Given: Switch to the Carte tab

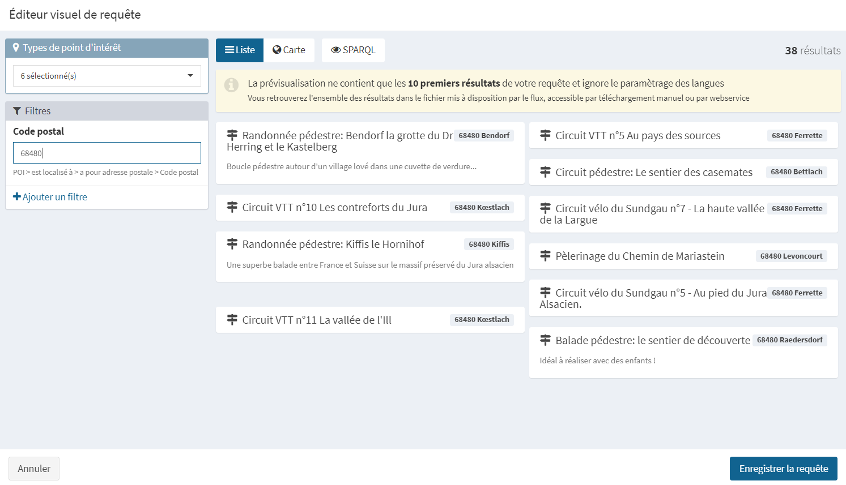Looking at the screenshot, I should [x=289, y=50].
